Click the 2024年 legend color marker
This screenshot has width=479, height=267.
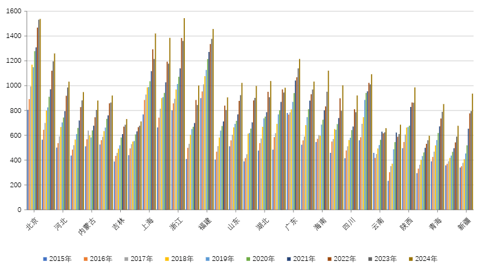(x=414, y=259)
